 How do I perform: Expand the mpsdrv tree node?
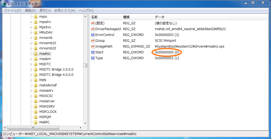click(x=31, y=22)
